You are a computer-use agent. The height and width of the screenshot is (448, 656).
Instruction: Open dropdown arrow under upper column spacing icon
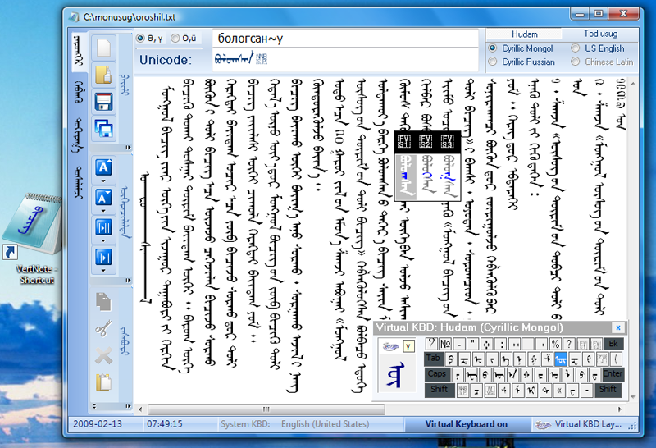[x=104, y=240]
